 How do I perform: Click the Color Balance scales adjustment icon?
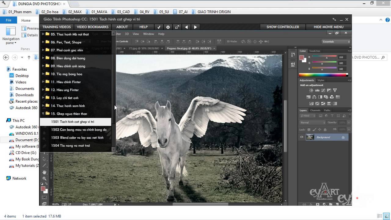tap(314, 97)
